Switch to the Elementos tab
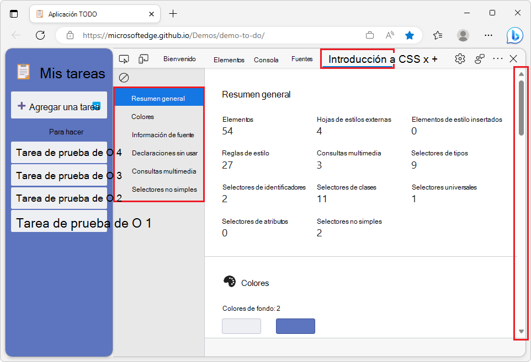The height and width of the screenshot is (362, 531). coord(229,60)
